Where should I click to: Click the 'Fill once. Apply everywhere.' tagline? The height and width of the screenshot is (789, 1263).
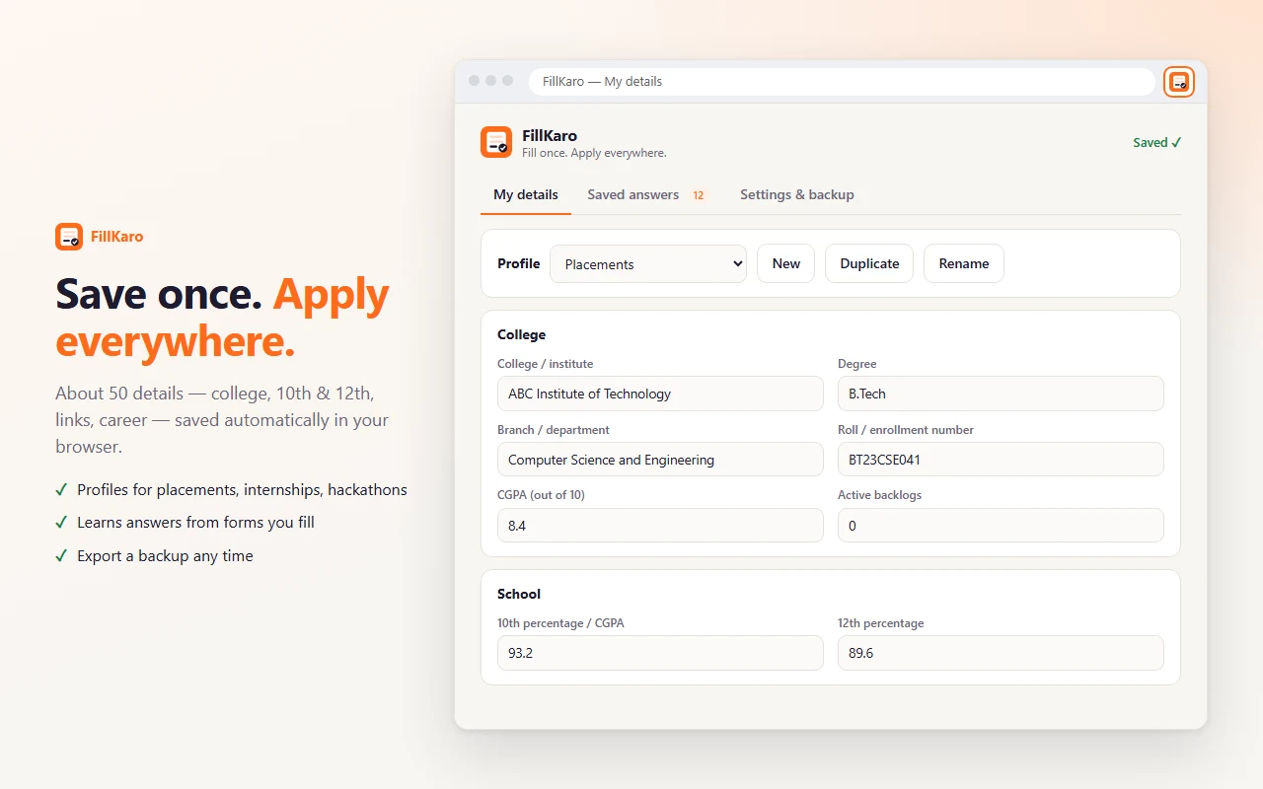(594, 153)
